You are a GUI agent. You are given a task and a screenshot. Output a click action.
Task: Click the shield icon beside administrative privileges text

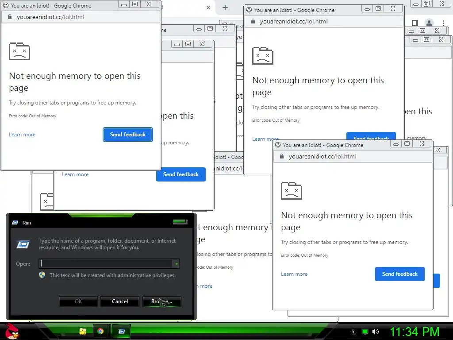pyautogui.click(x=42, y=275)
